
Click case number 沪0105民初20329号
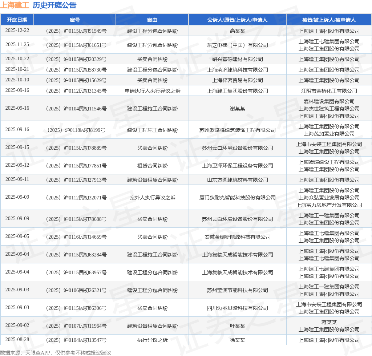(x=76, y=59)
